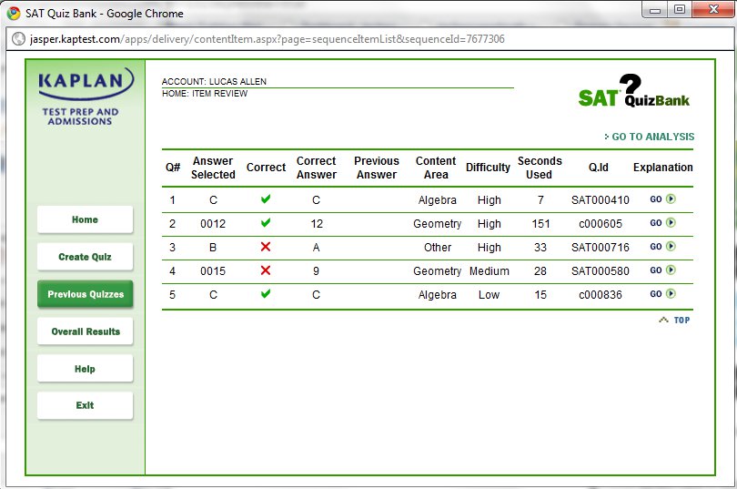Image resolution: width=737 pixels, height=489 pixels.
Task: Click the Explanation column header
Action: (662, 168)
